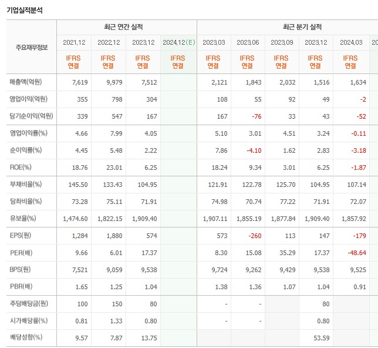Click the 7,619 revenue value
The image size is (378, 348).
[x=80, y=82]
